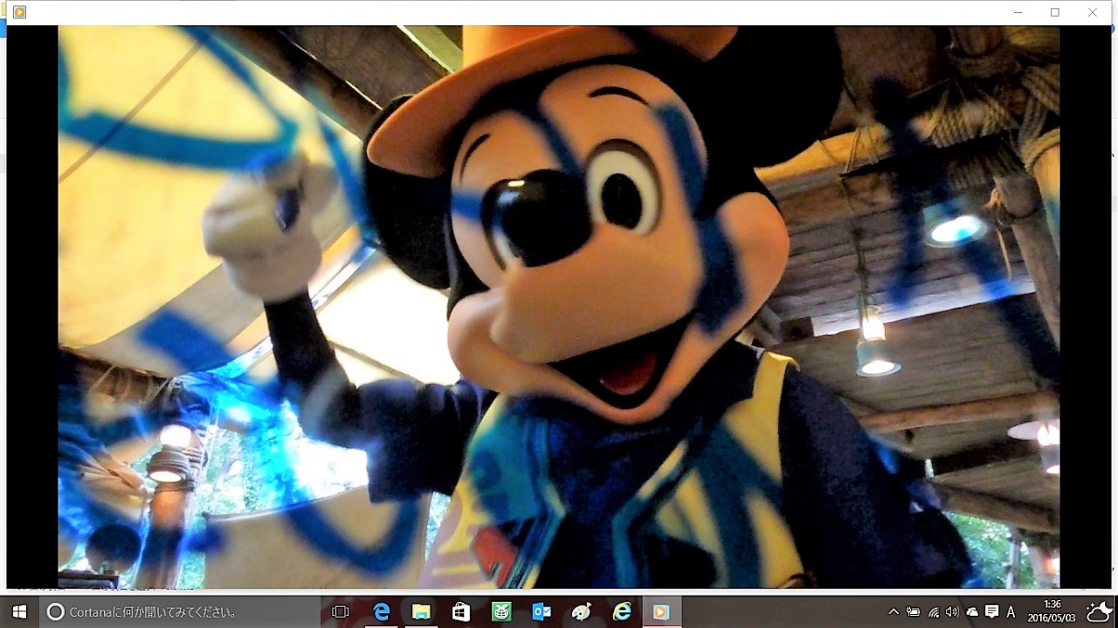The image size is (1118, 628).
Task: Select the active media player taskbar icon
Action: (662, 612)
